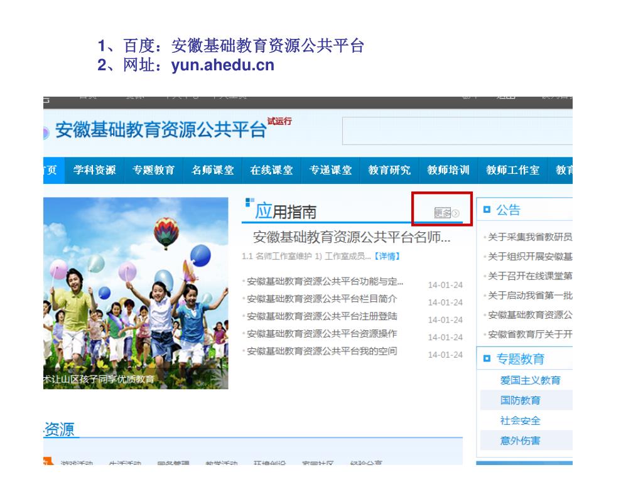Open the 在线课堂 nav tab
The image size is (643, 482).
[271, 170]
